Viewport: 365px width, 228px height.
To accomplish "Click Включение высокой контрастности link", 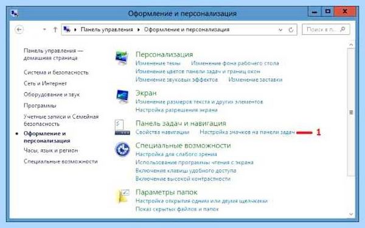I will pyautogui.click(x=183, y=179).
